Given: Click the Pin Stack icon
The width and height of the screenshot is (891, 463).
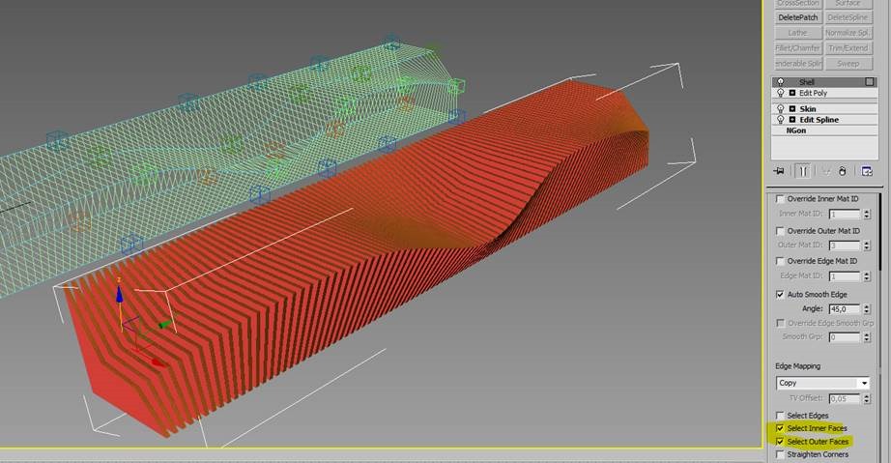Looking at the screenshot, I should [x=778, y=171].
